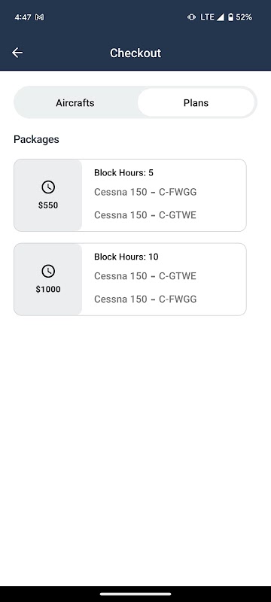This screenshot has height=602, width=271.
Task: Tap the clock icon above $550
Action: [48, 187]
